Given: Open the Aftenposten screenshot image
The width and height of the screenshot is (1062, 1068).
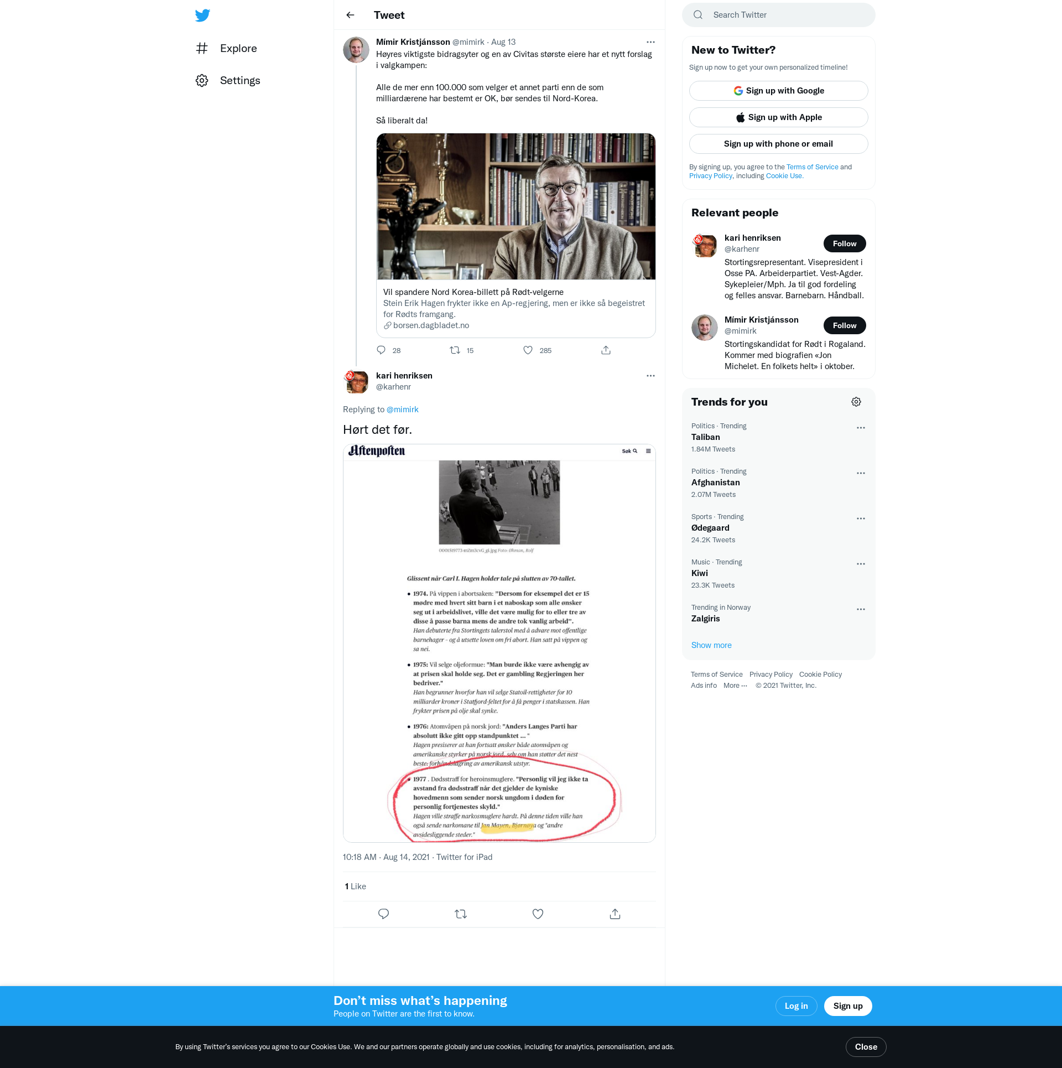Looking at the screenshot, I should [499, 643].
